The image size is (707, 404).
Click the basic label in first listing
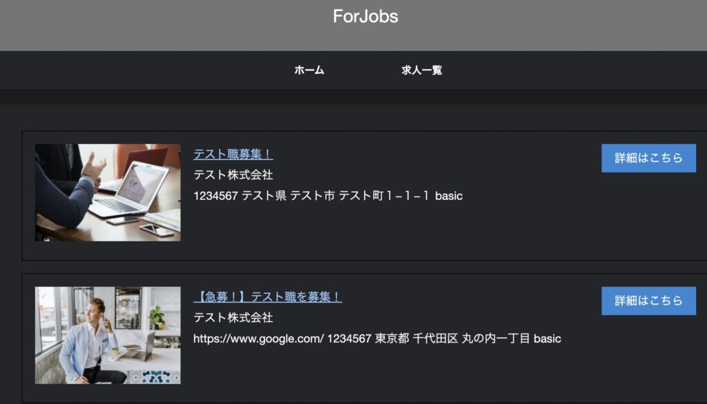(449, 196)
